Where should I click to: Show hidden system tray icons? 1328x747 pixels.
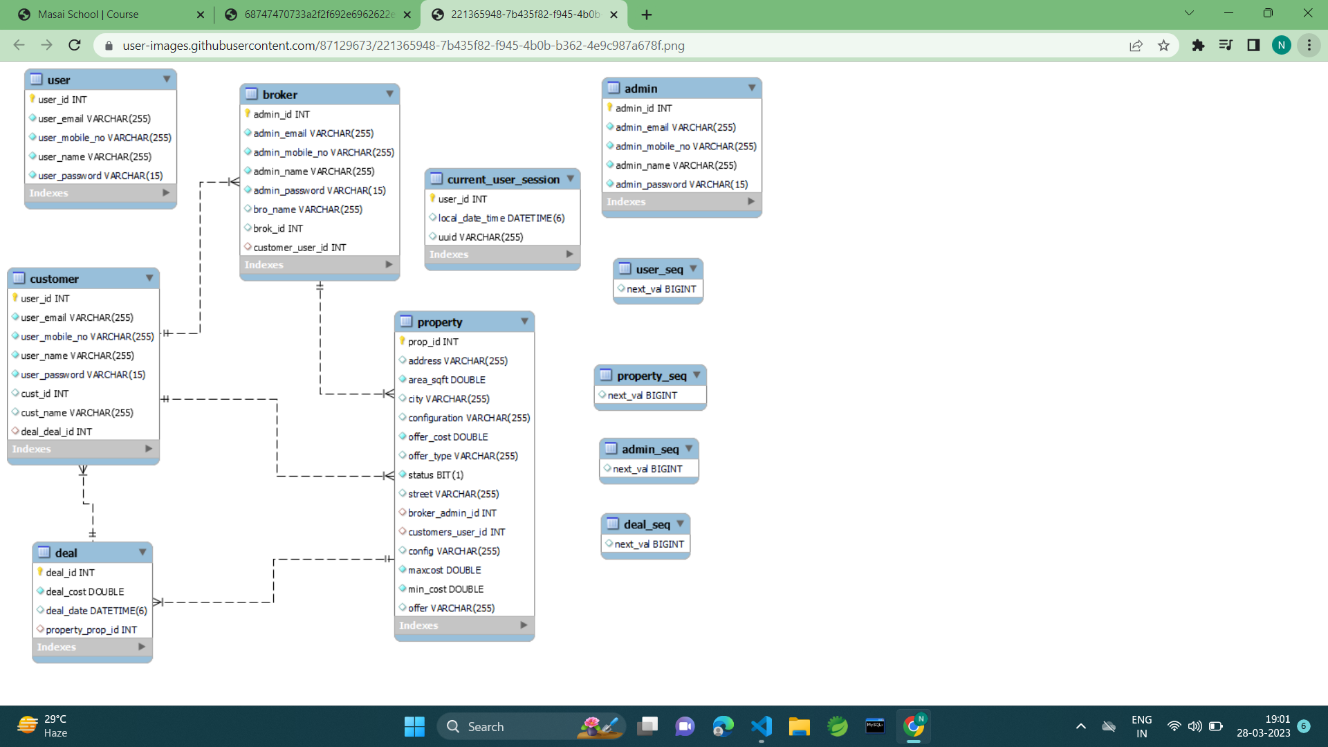[1080, 726]
